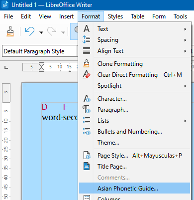The image size is (194, 200).
Task: Open the Table menu
Action: click(137, 16)
